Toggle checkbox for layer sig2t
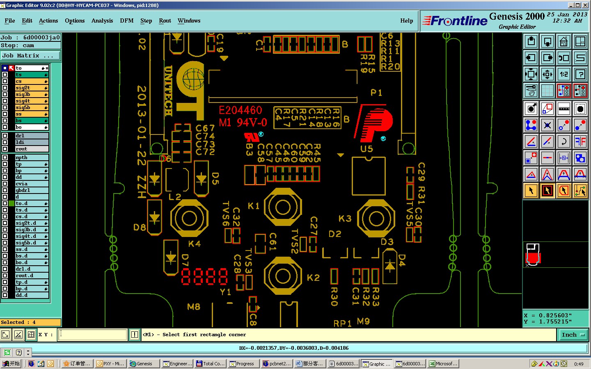The width and height of the screenshot is (591, 369). (x=5, y=88)
